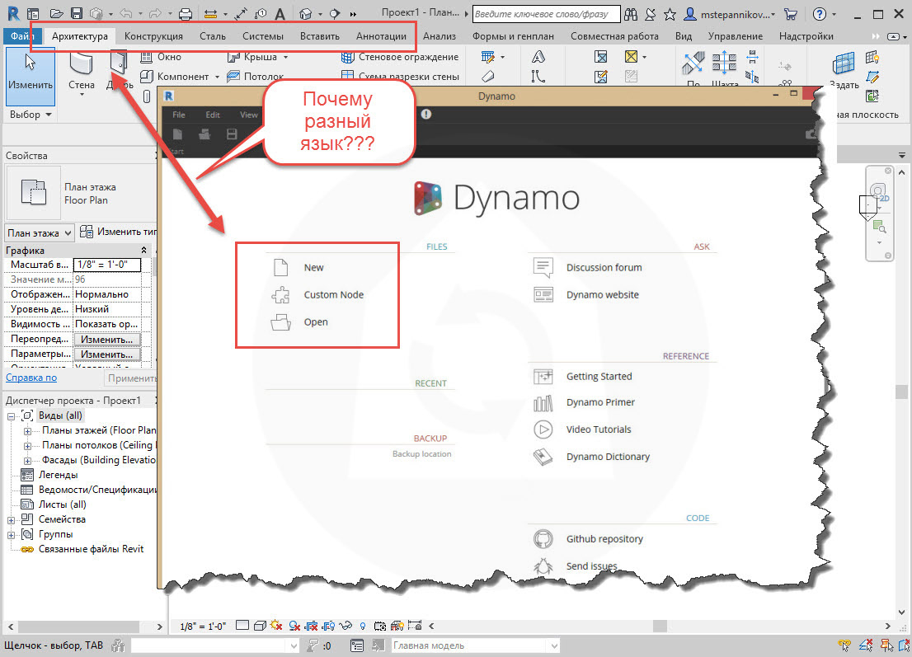Screen dimensions: 912x657
Task: Toggle Select Underlay Elements in the status bar
Action: coord(866,645)
